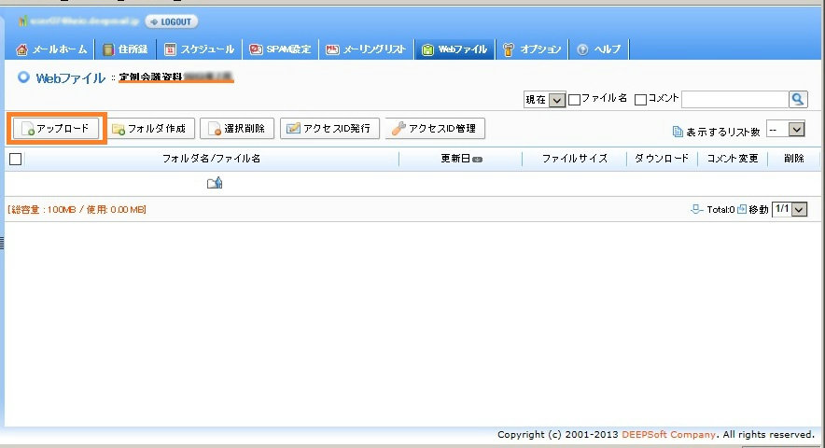Click the フォルダ作成 button

coord(148,129)
